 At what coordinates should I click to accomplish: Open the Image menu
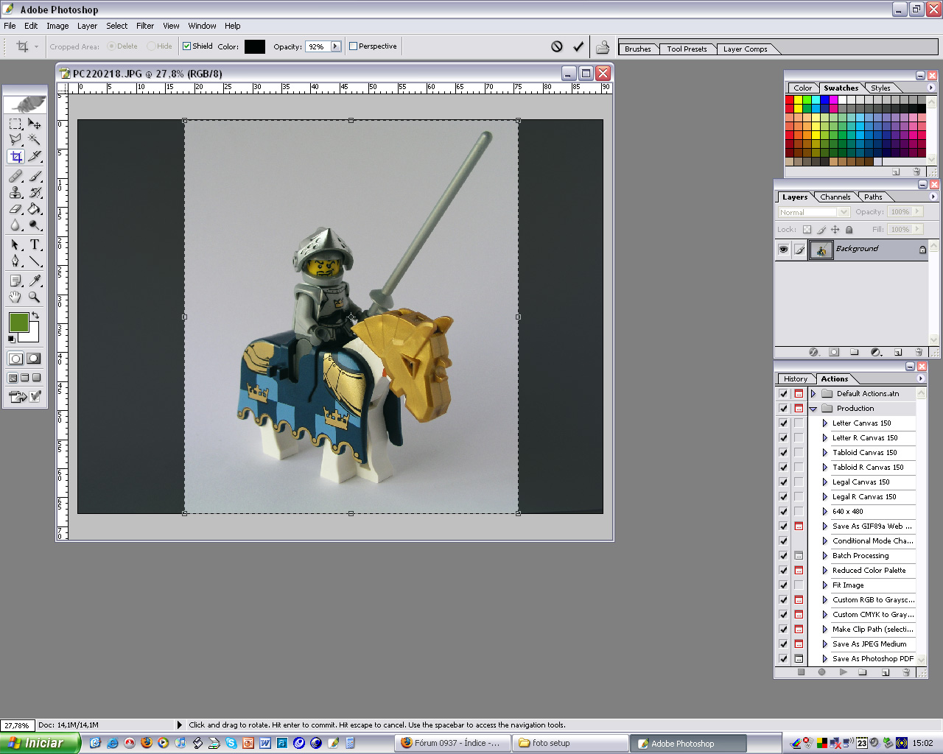click(x=57, y=26)
